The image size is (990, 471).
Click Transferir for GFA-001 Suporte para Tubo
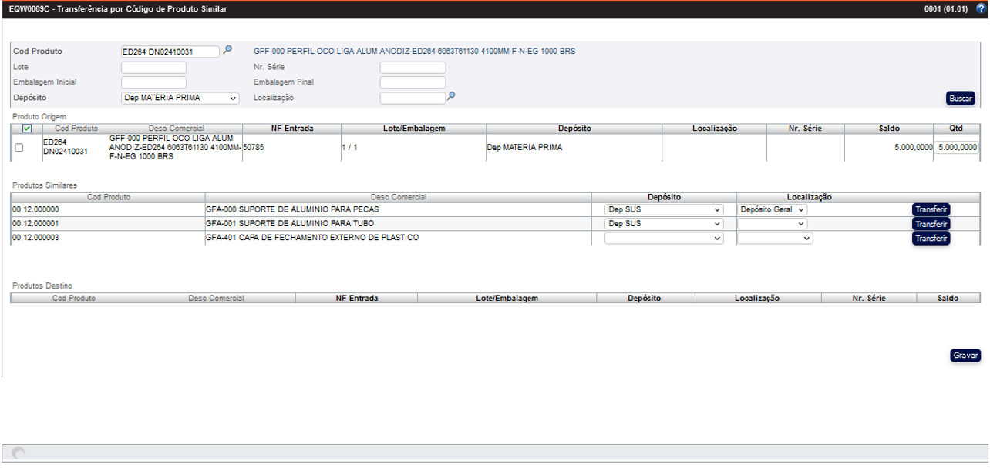(x=931, y=224)
